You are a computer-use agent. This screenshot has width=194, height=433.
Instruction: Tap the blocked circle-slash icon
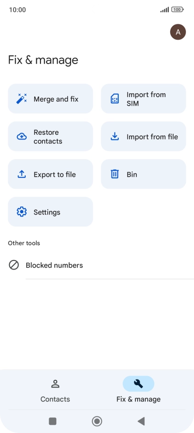(x=14, y=265)
